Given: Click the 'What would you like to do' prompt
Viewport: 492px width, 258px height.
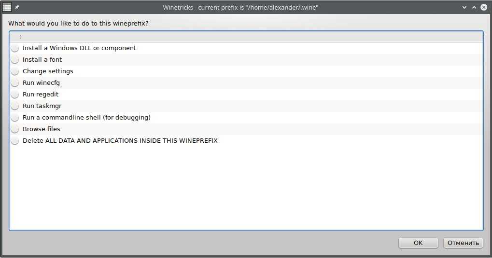Looking at the screenshot, I should 78,23.
